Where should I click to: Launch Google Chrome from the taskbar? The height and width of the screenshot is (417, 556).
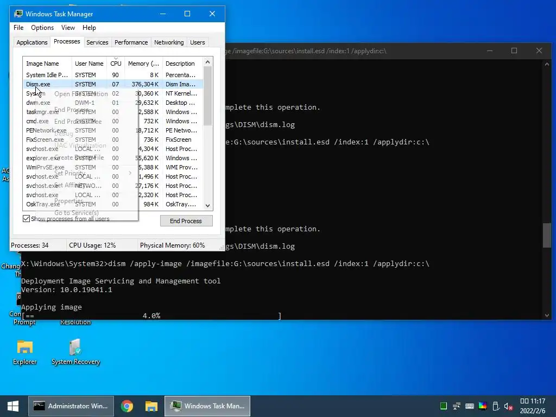point(127,406)
